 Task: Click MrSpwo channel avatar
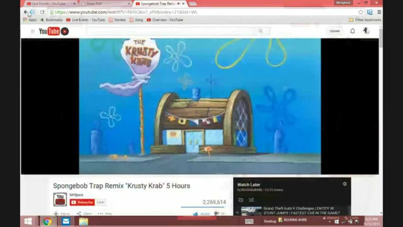[60, 199]
